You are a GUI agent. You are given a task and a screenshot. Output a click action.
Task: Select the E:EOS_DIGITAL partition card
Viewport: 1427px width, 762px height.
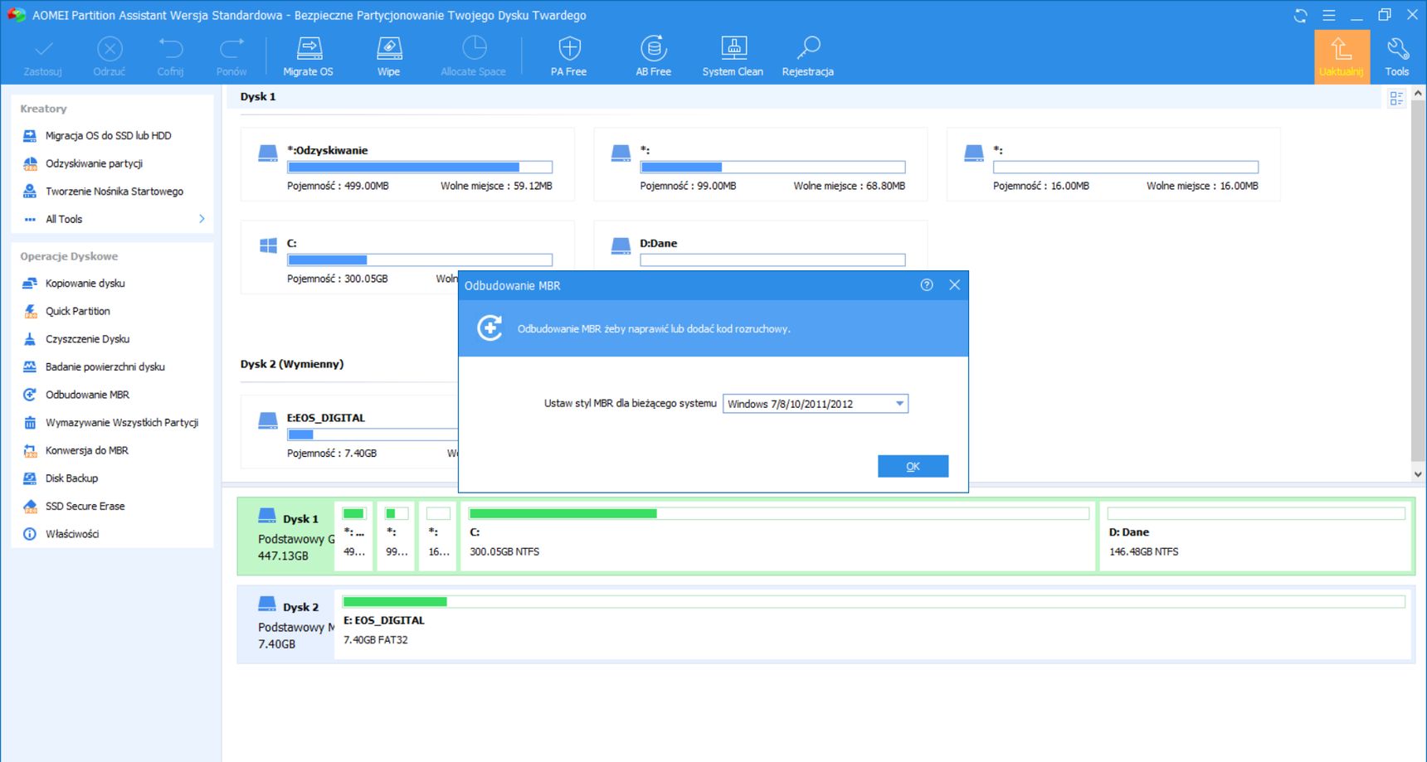coord(348,432)
